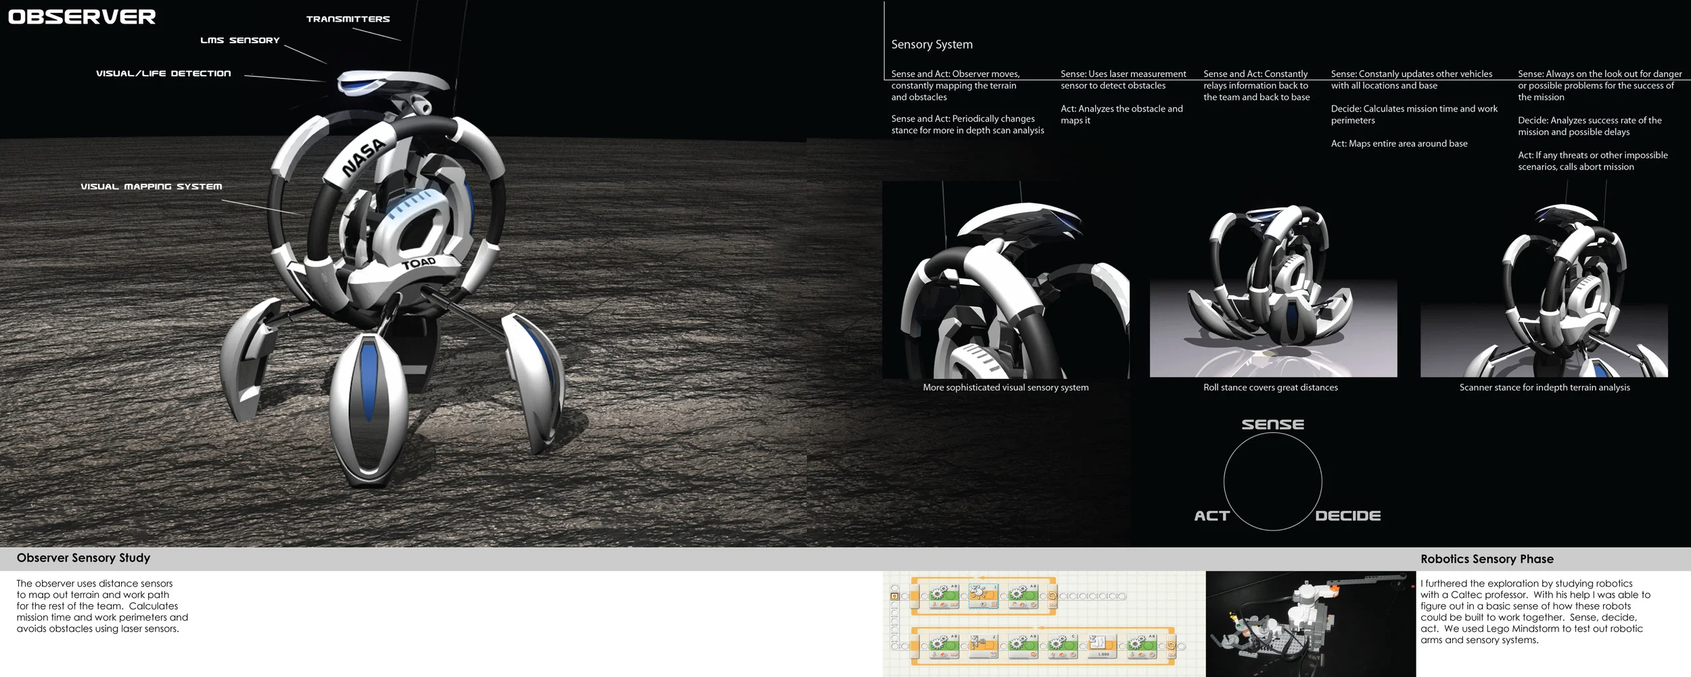The height and width of the screenshot is (677, 1691).
Task: Open the Lego robot arm photo
Action: 1310,624
